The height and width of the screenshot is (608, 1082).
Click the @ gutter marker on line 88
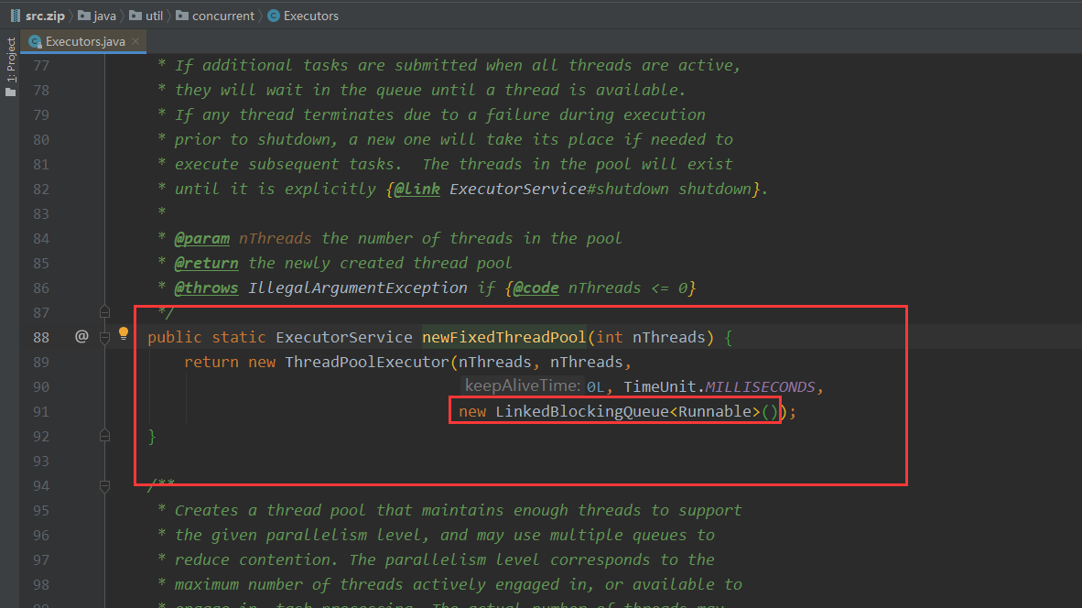coord(81,337)
